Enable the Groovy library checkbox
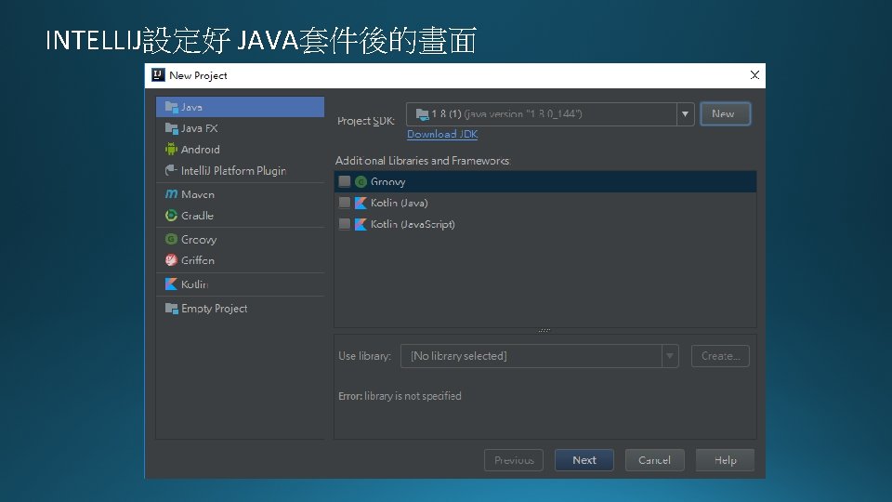The image size is (892, 502). coord(344,181)
